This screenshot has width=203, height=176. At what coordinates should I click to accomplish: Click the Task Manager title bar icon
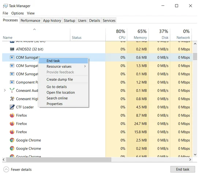[x=5, y=6]
